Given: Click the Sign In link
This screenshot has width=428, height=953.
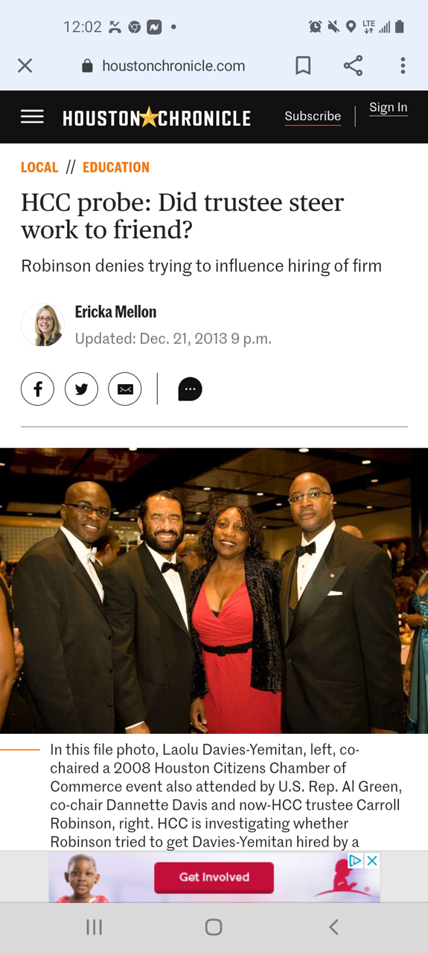Looking at the screenshot, I should pos(388,107).
